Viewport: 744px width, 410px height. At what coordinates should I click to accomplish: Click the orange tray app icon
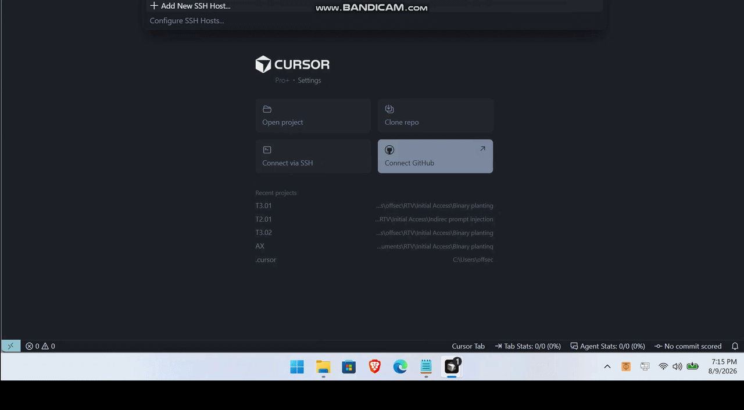click(x=626, y=366)
